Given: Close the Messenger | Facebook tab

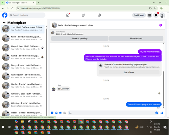Looking at the screenshot, I should [x=34, y=3].
